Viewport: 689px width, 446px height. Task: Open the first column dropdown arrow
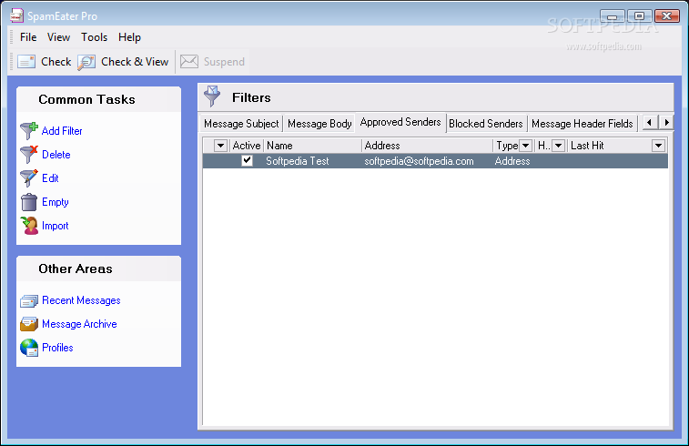coord(220,146)
